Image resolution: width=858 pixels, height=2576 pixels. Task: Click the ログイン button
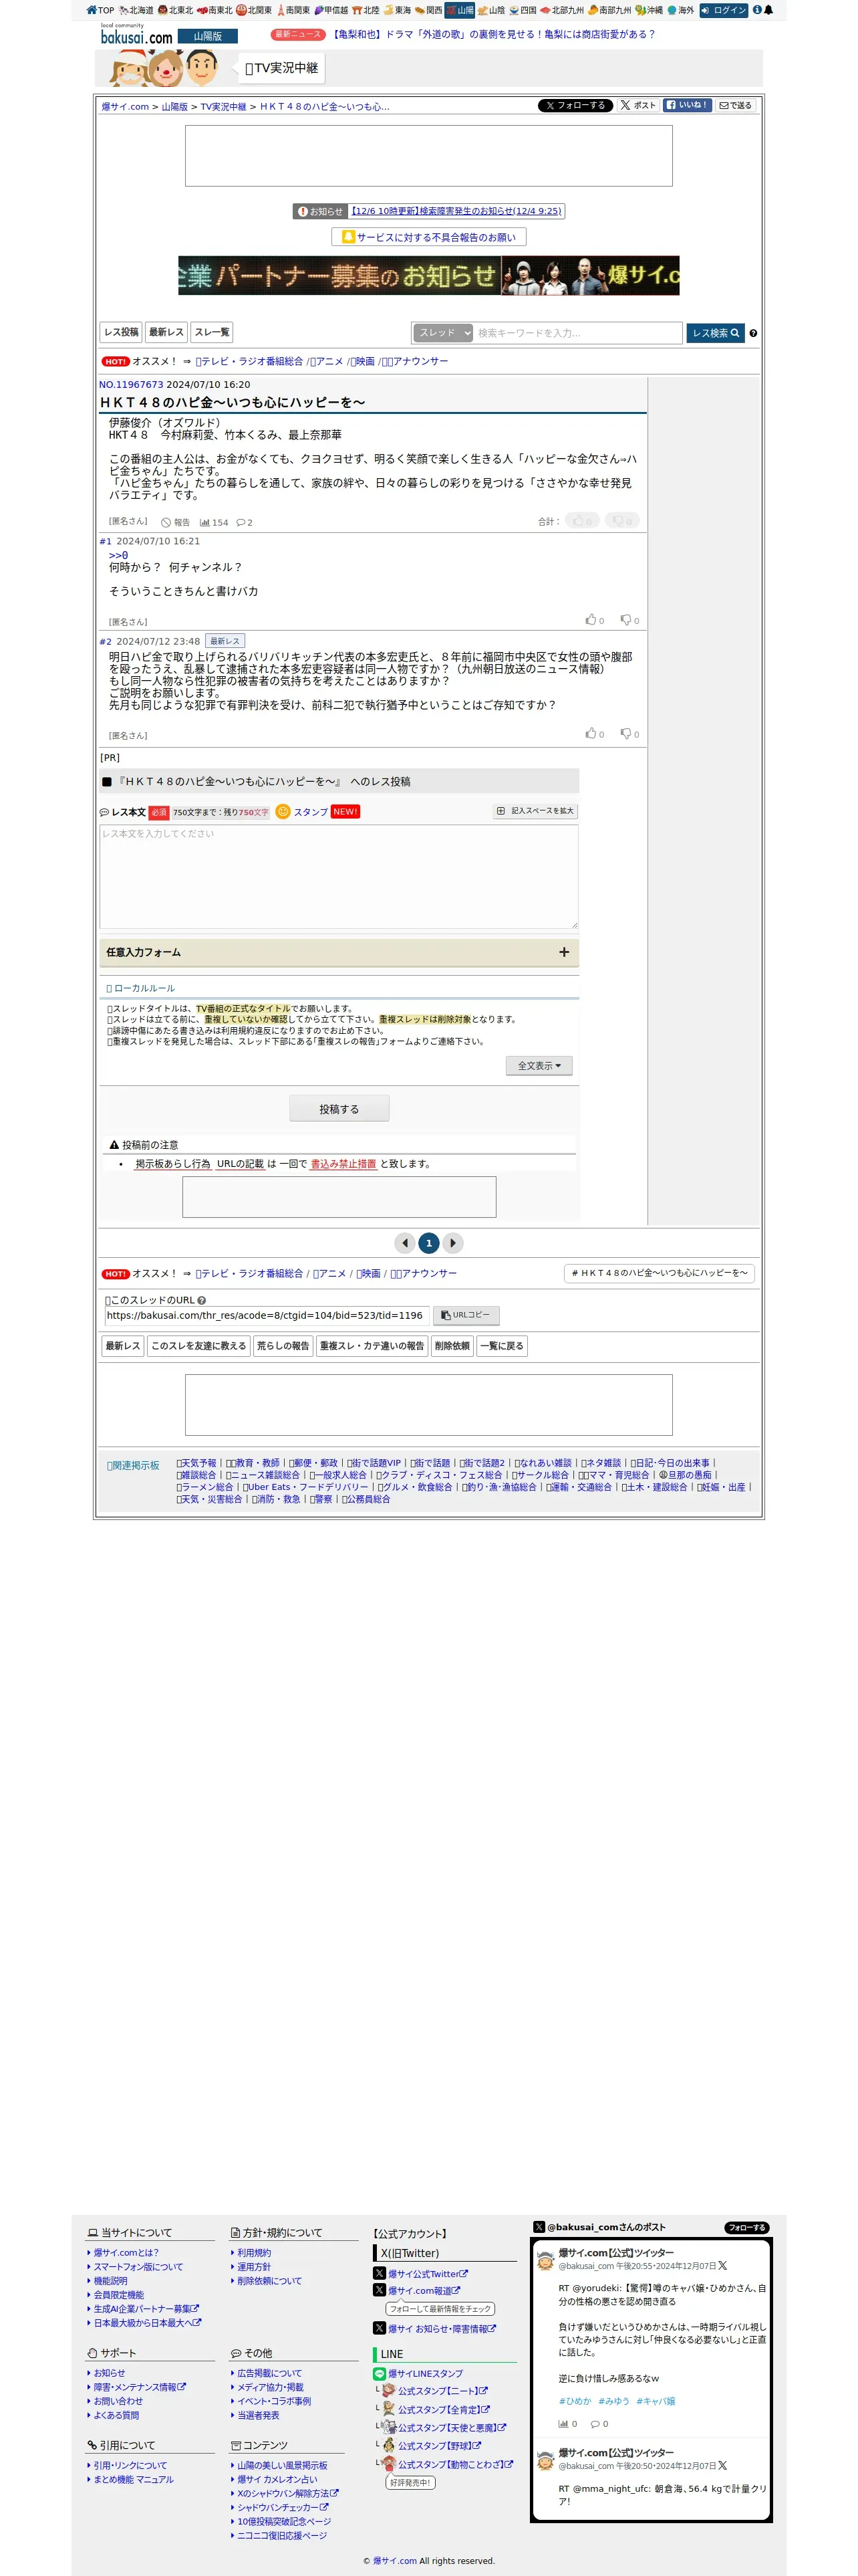[723, 10]
